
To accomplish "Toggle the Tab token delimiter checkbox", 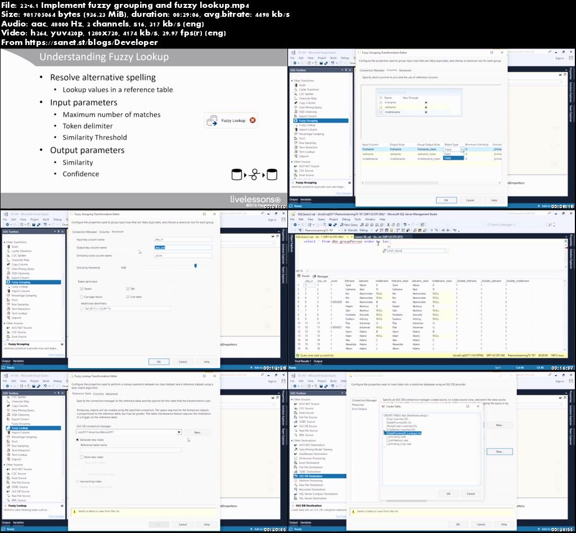I will point(128,289).
